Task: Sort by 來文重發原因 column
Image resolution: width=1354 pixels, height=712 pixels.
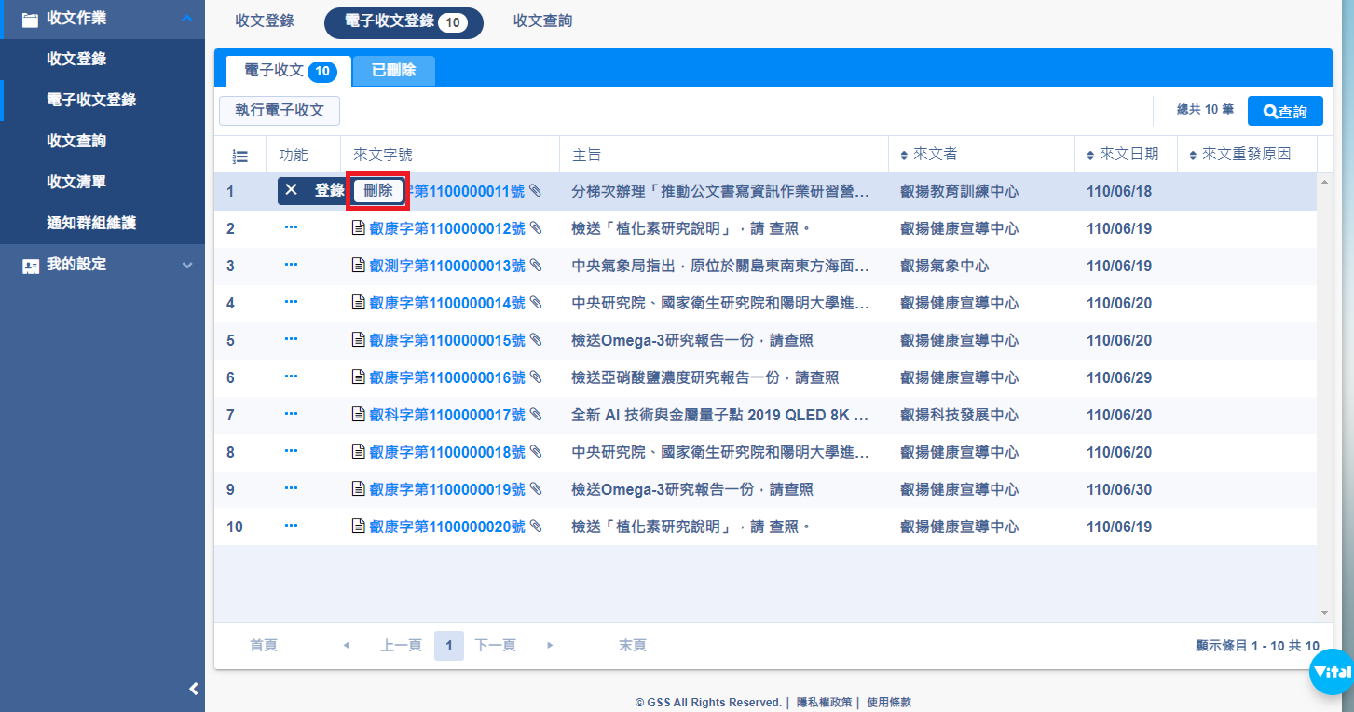Action: 1239,155
